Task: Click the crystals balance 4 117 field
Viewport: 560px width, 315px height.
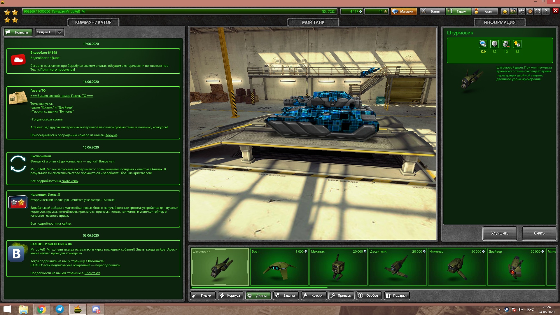Action: click(352, 11)
